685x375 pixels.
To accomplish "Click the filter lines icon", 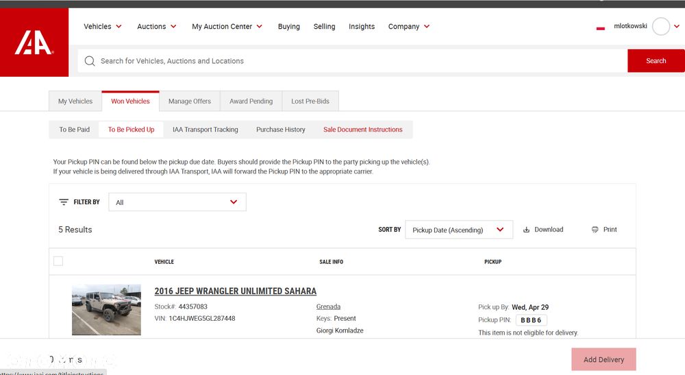I will (x=64, y=202).
